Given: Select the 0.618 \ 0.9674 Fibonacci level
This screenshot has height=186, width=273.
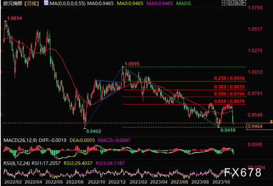Looking at the screenshot, I should click(229, 101).
